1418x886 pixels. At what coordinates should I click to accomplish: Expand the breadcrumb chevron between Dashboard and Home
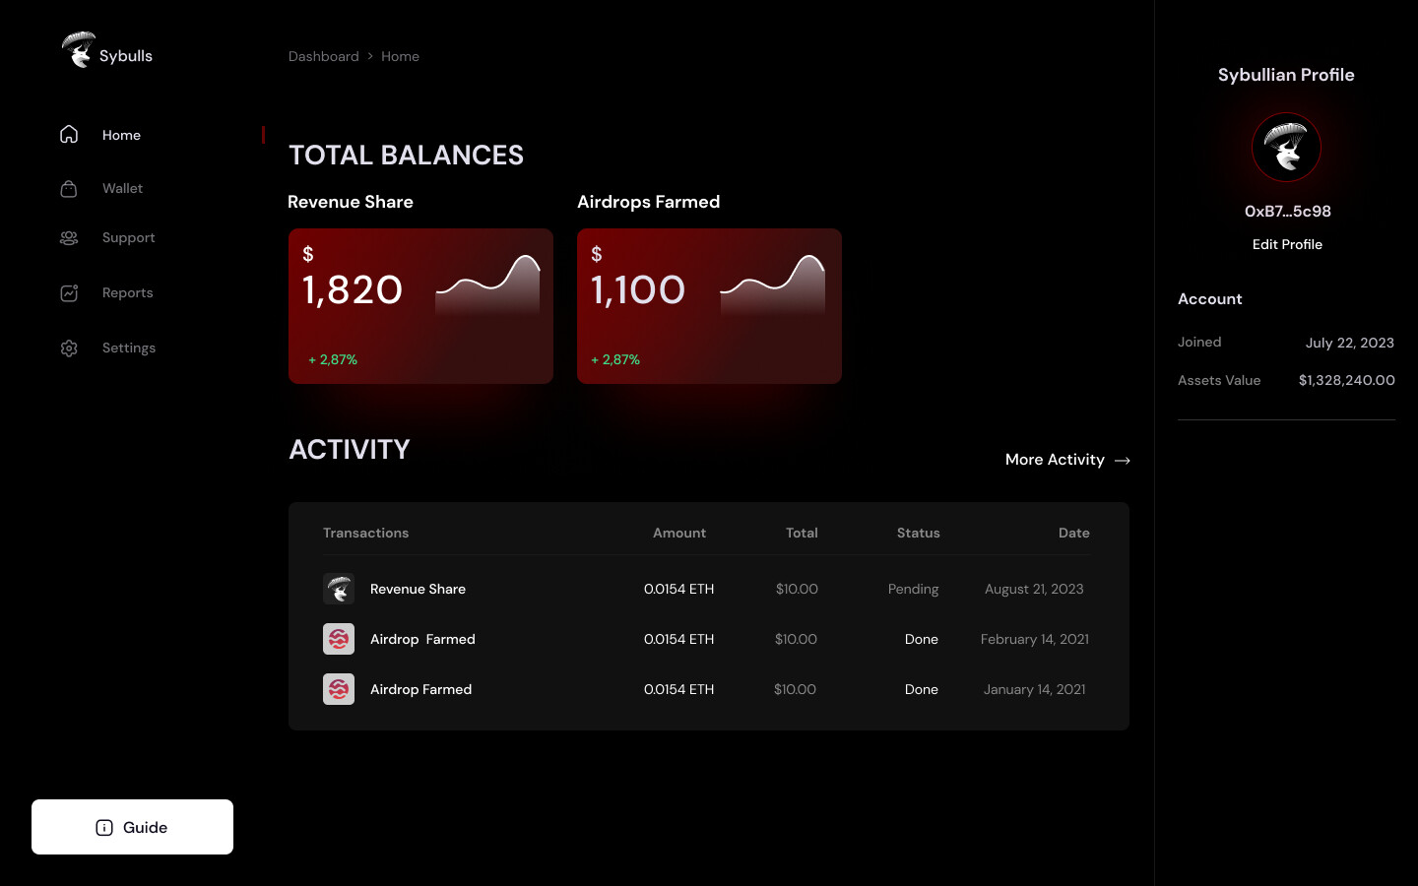[370, 56]
